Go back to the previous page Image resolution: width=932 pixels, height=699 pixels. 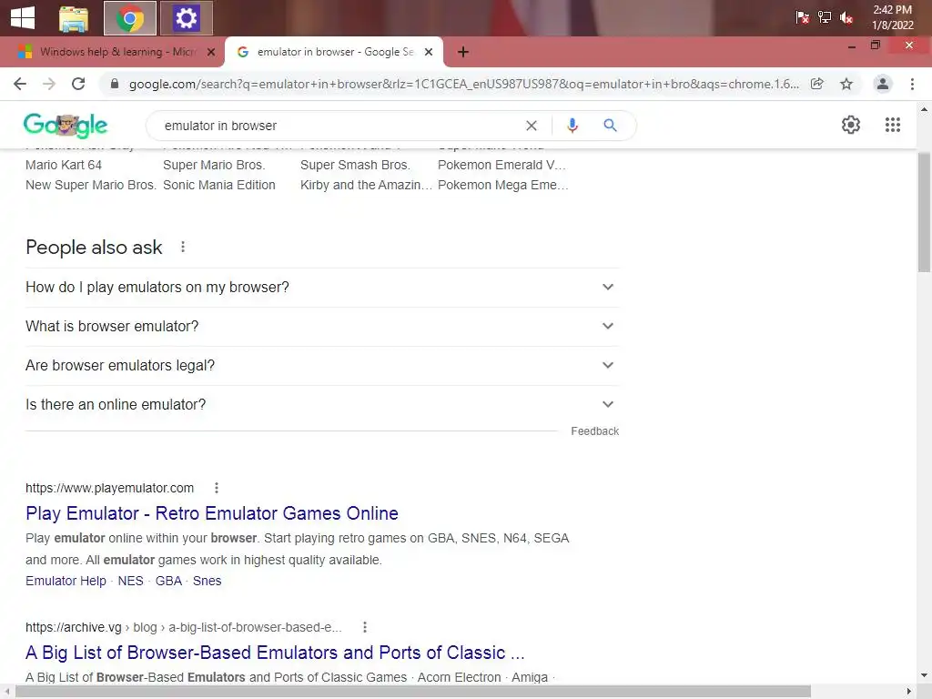tap(20, 84)
